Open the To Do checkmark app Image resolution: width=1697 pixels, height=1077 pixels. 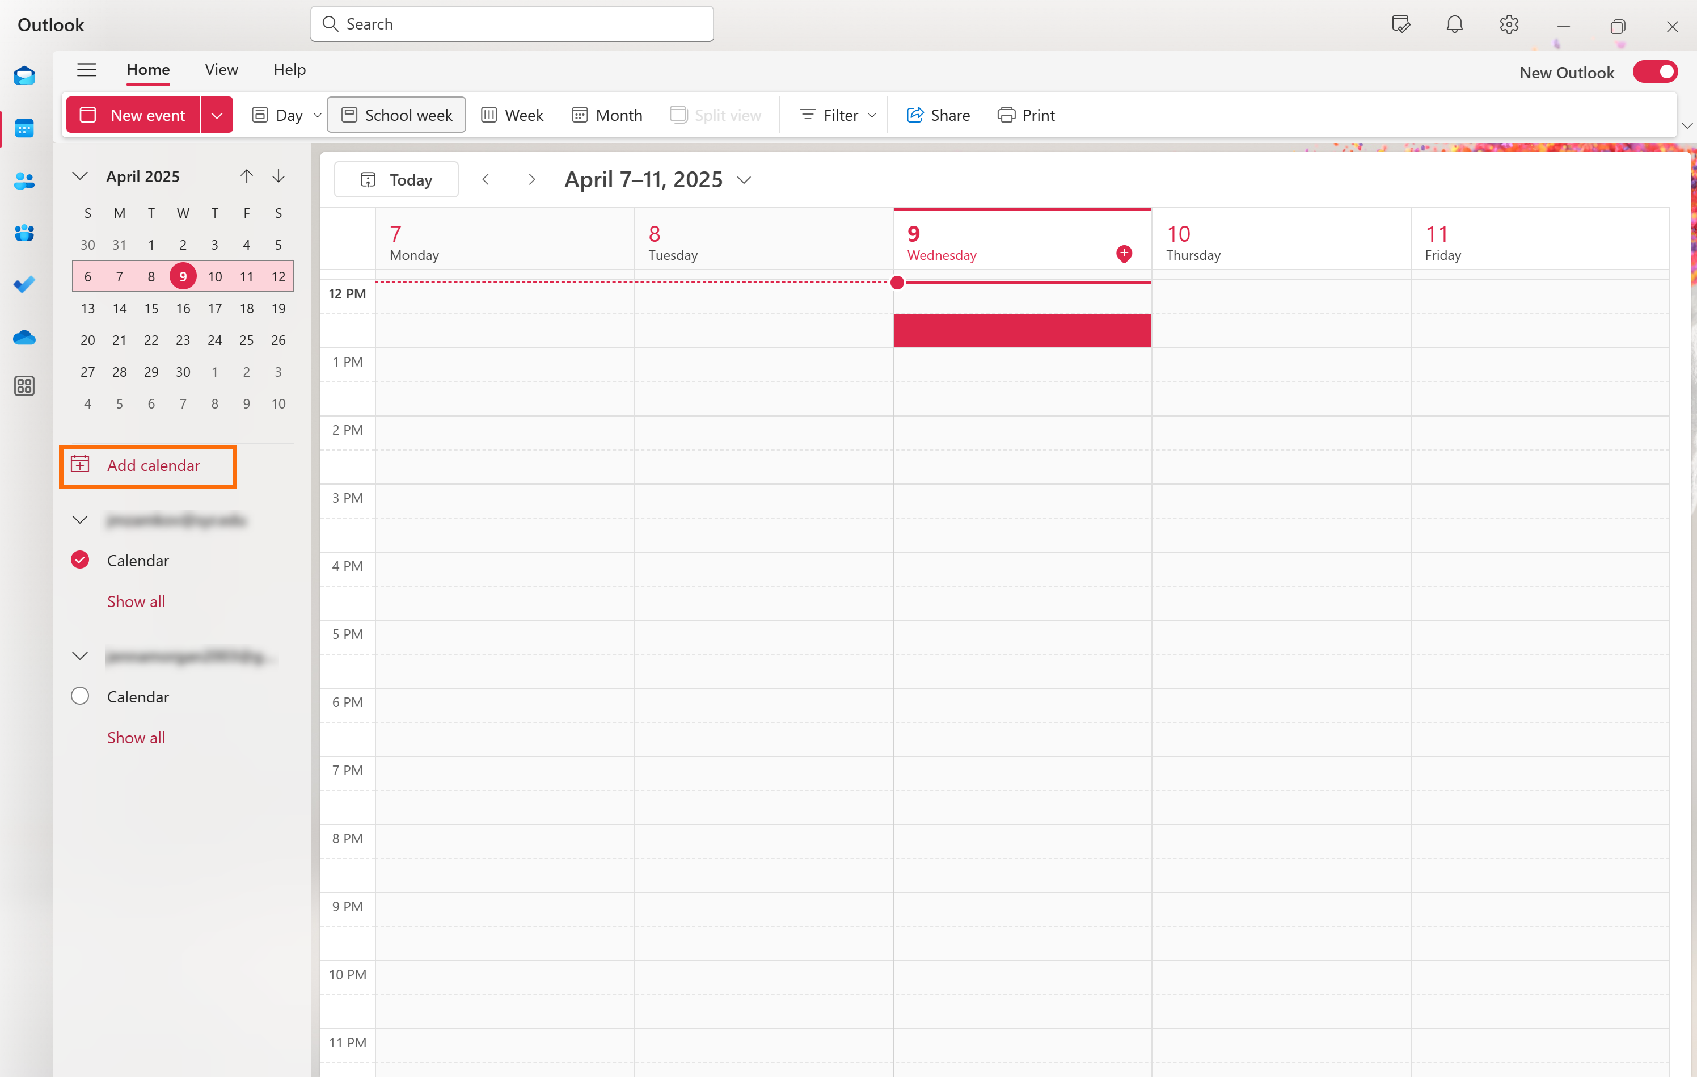tap(24, 285)
